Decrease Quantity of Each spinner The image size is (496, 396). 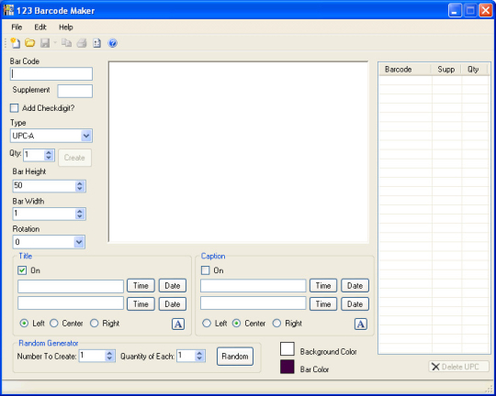199,358
